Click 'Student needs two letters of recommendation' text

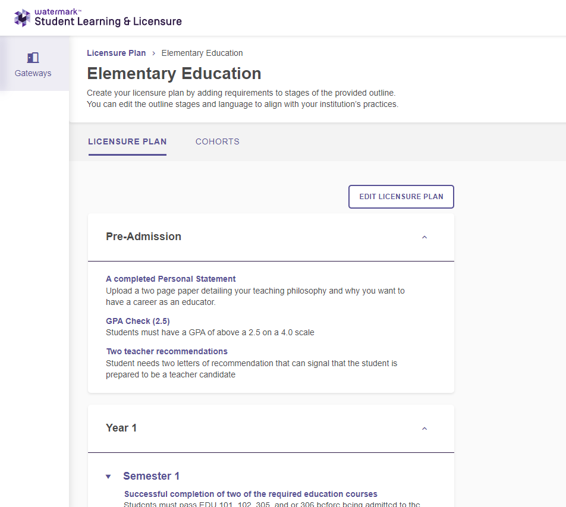click(x=251, y=369)
